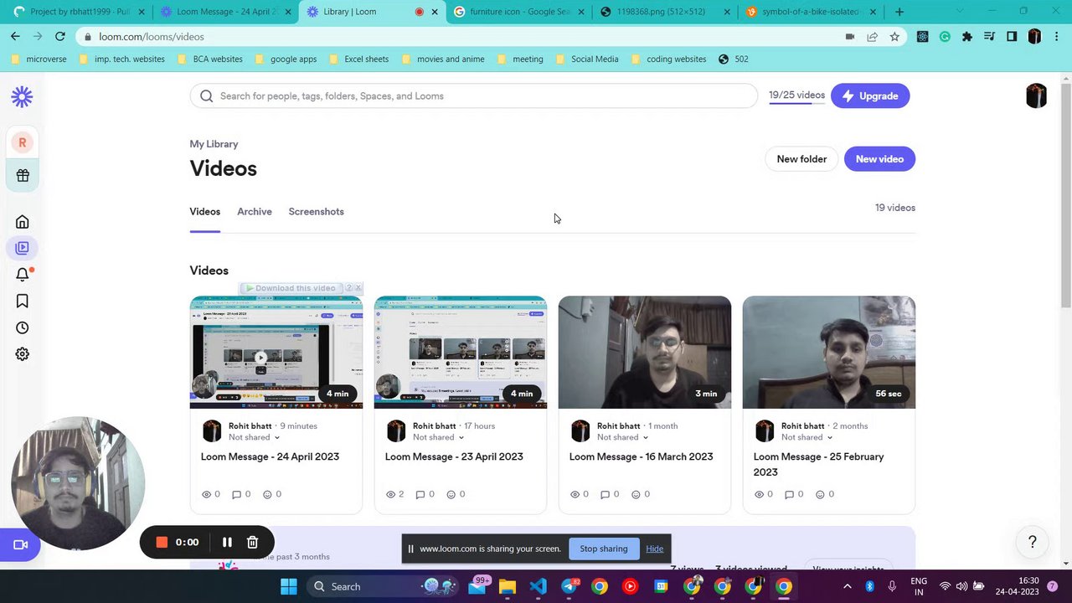Click comments icon on 23 April 2023 video
The image size is (1072, 603).
coord(420,495)
